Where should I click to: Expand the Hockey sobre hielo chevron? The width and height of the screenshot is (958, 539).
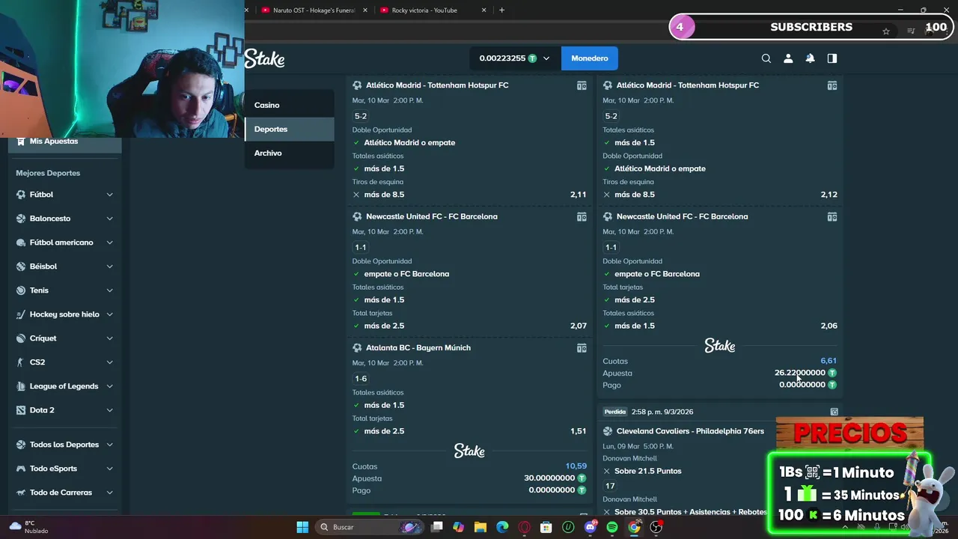point(109,314)
